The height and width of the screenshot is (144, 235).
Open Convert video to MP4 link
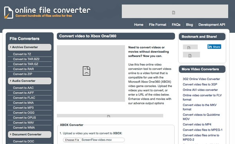197,124
